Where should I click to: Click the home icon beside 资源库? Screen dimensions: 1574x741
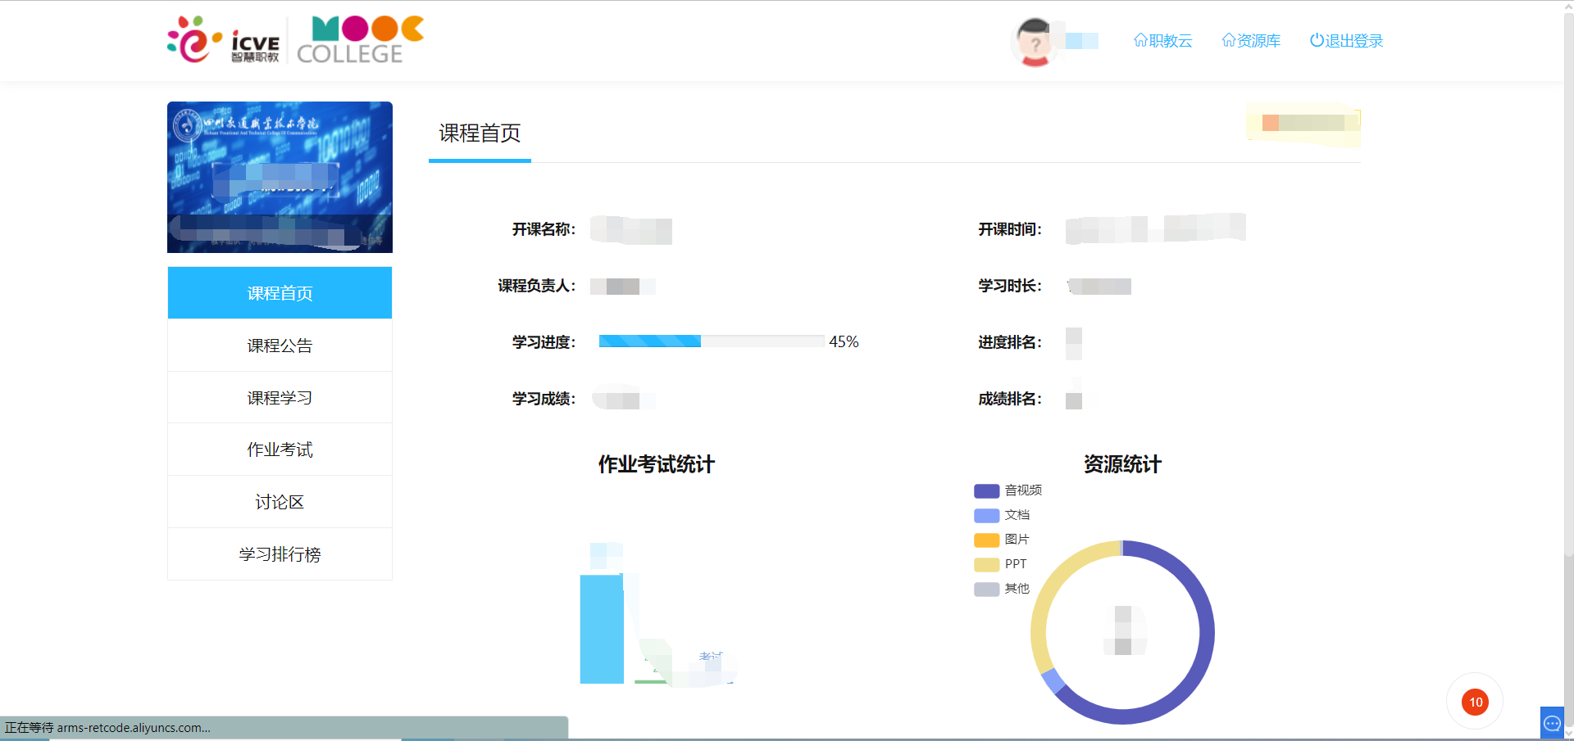[1228, 39]
